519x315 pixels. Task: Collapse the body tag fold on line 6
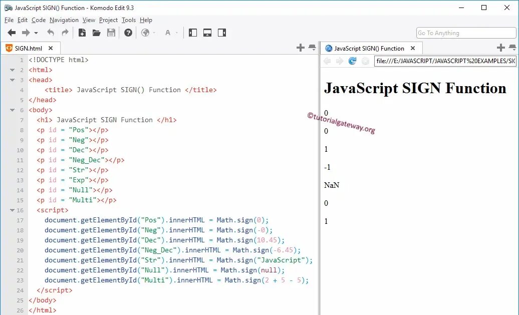pyautogui.click(x=12, y=110)
